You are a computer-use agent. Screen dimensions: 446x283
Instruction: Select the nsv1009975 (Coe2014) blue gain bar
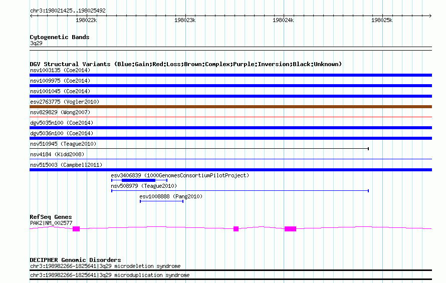pyautogui.click(x=231, y=86)
